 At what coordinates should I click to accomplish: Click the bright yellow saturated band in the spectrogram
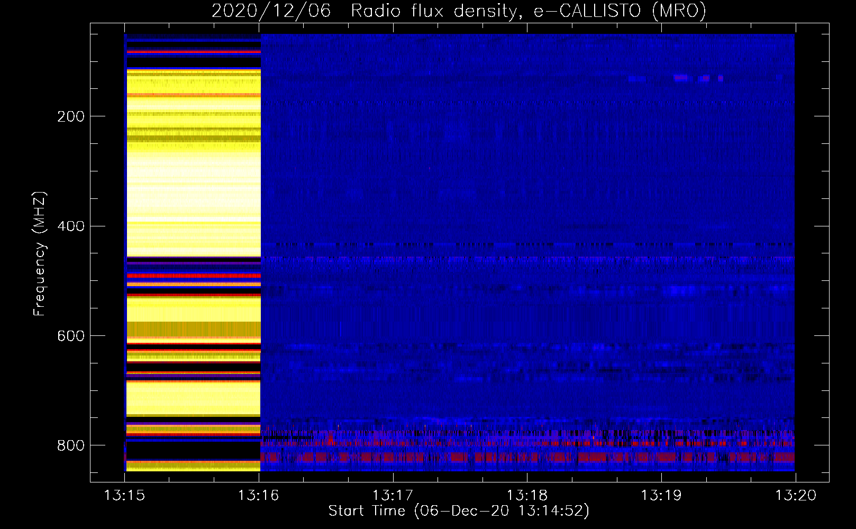pos(194,252)
